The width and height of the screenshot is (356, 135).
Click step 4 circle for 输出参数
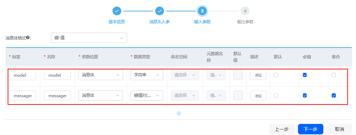tap(245, 11)
